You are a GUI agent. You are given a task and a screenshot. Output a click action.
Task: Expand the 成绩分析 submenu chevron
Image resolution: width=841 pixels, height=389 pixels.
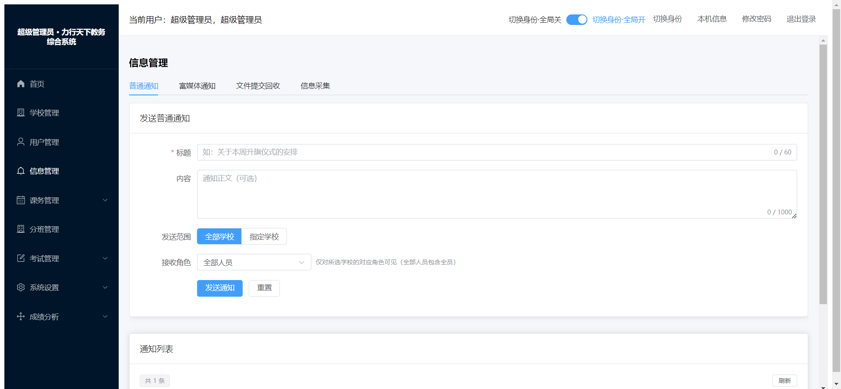[x=105, y=316]
